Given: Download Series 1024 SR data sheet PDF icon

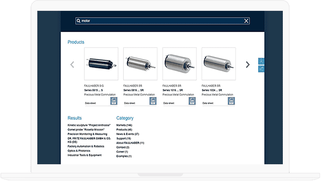Looking at the screenshot, I should click(x=231, y=101).
